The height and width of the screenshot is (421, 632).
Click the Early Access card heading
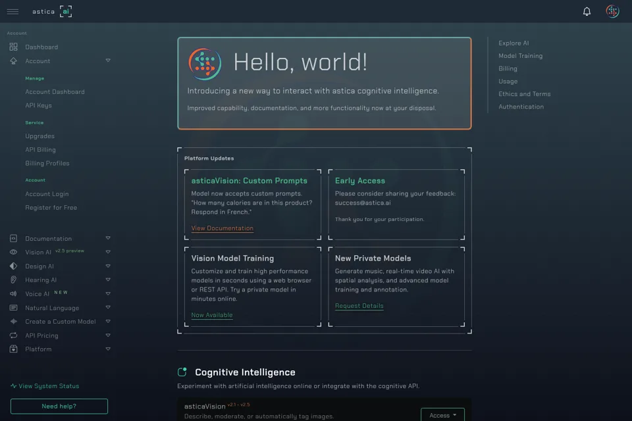coord(360,181)
